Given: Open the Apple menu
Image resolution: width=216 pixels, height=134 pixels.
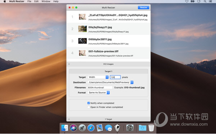Looking at the screenshot, I should click(x=5, y=1).
